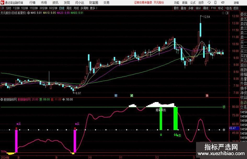The width and height of the screenshot is (247, 159).
Task: Open the 行情 menu
Action: (x=32, y=3)
